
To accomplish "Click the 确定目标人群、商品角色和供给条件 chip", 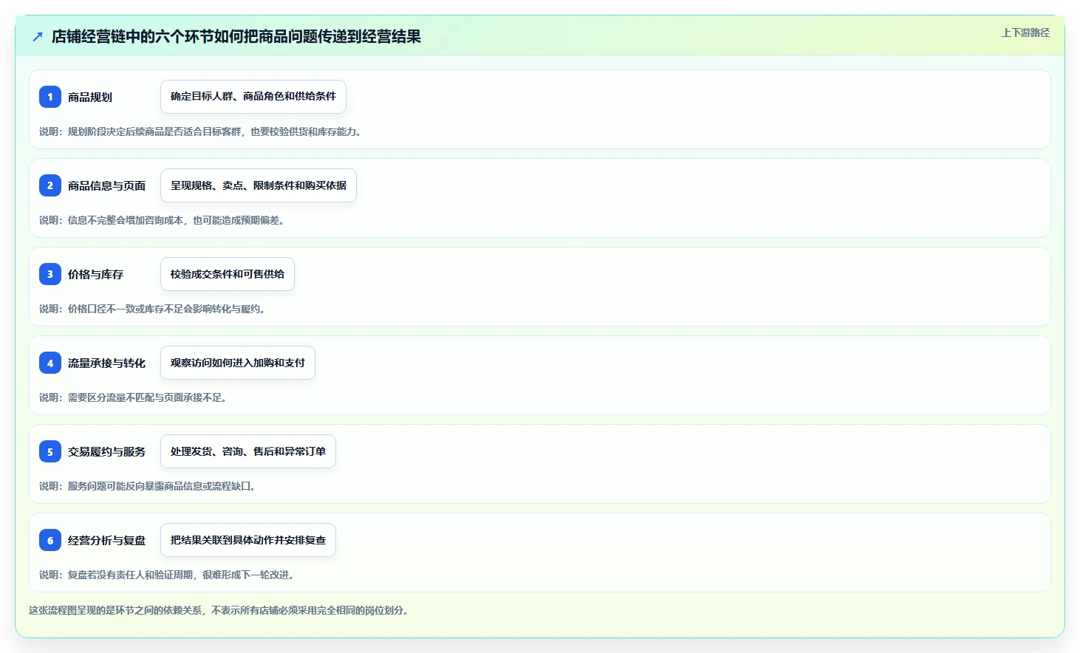I will pos(253,97).
